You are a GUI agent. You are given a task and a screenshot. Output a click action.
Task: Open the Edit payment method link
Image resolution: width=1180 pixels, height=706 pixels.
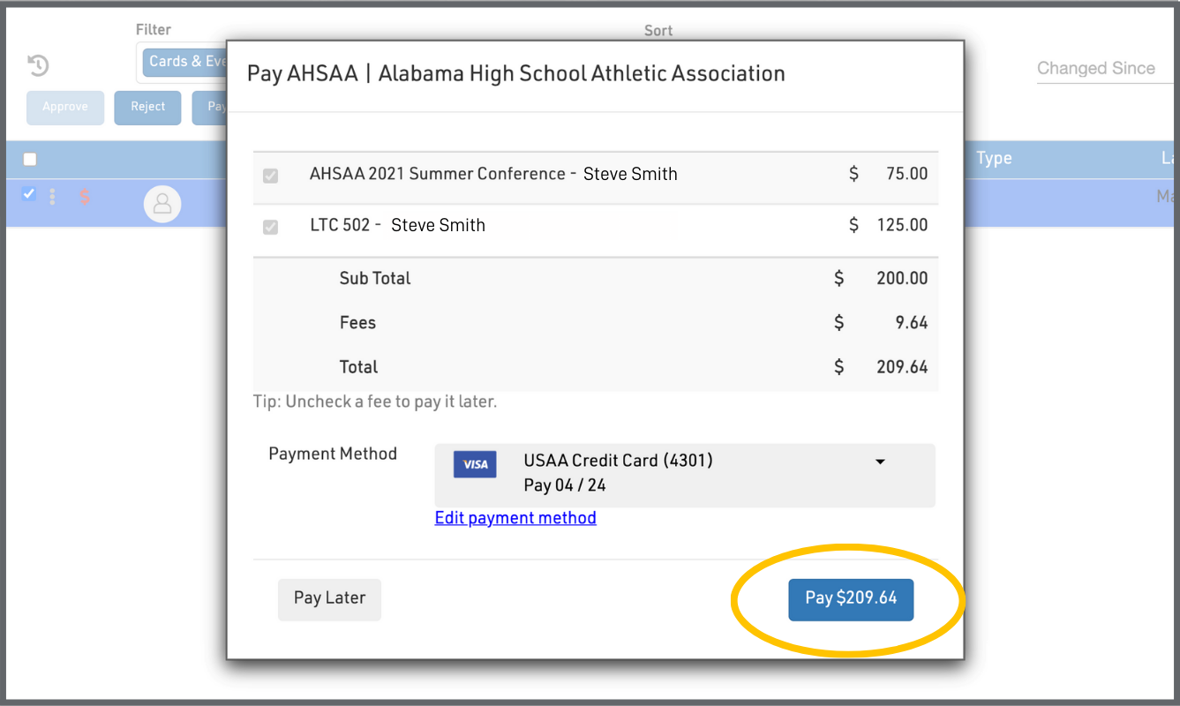point(515,518)
